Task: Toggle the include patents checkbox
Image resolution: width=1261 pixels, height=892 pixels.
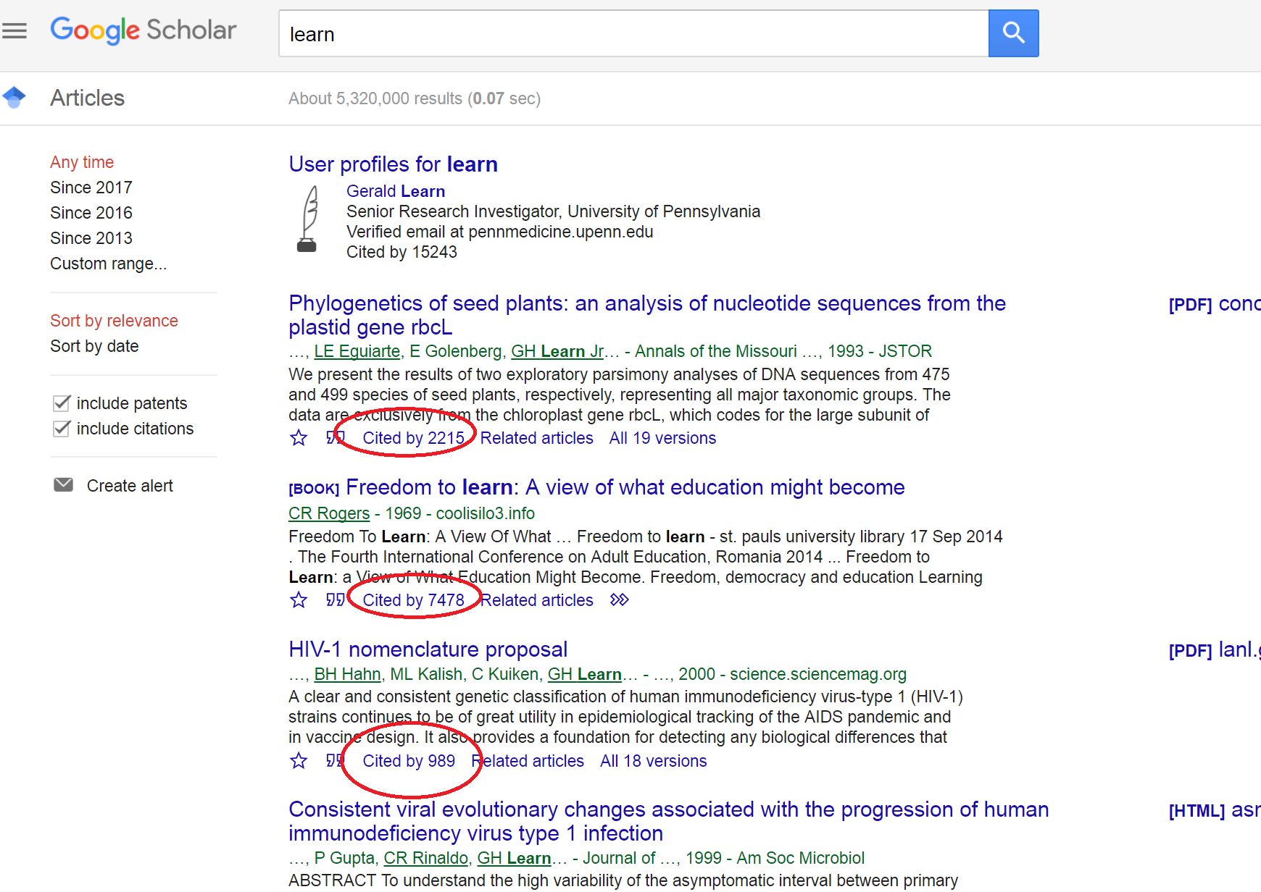Action: click(x=62, y=403)
